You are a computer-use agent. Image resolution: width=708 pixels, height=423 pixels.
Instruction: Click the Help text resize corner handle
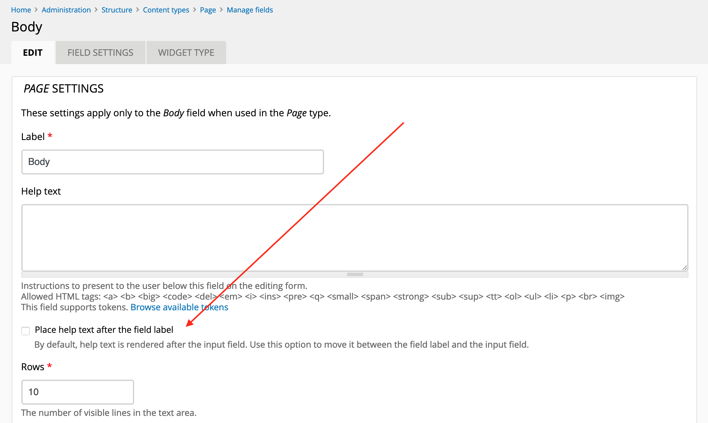[x=684, y=268]
